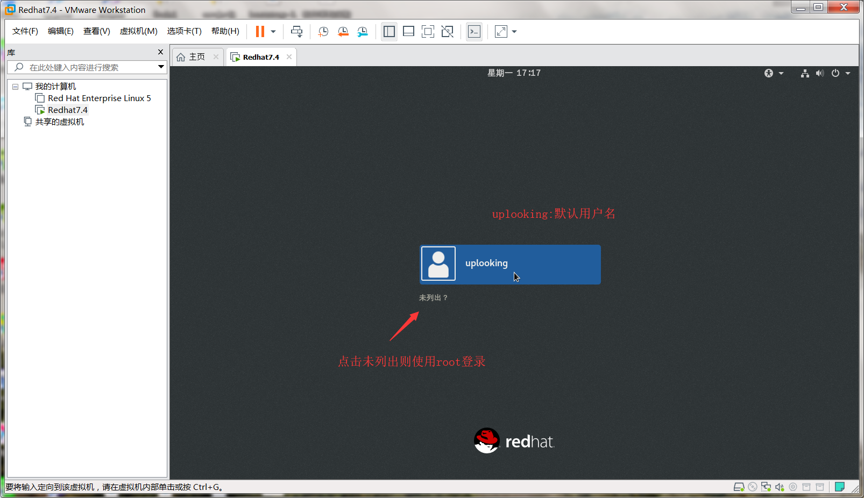Take a snapshot of the VM

pos(323,31)
